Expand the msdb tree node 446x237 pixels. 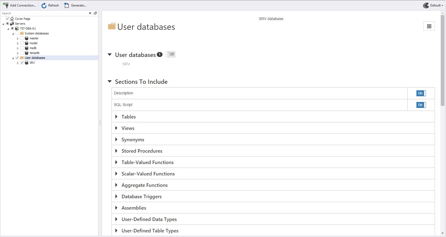pyautogui.click(x=18, y=48)
